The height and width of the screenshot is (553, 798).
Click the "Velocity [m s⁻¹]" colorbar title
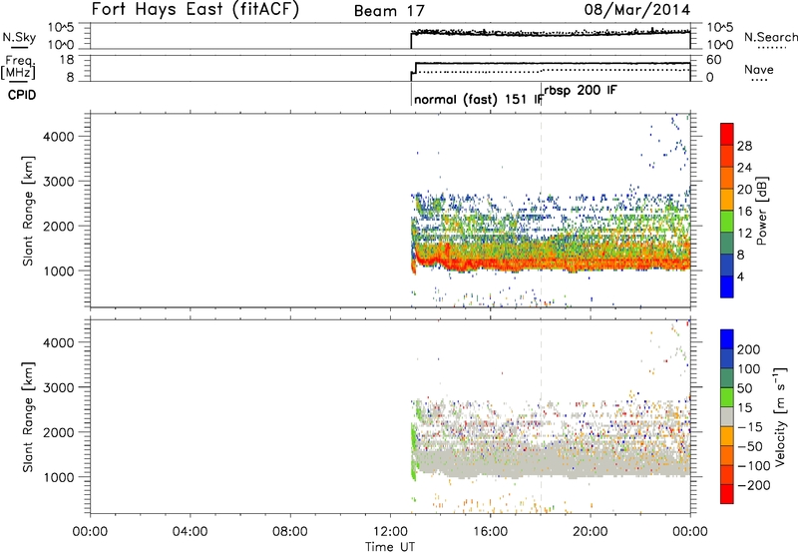pos(780,416)
